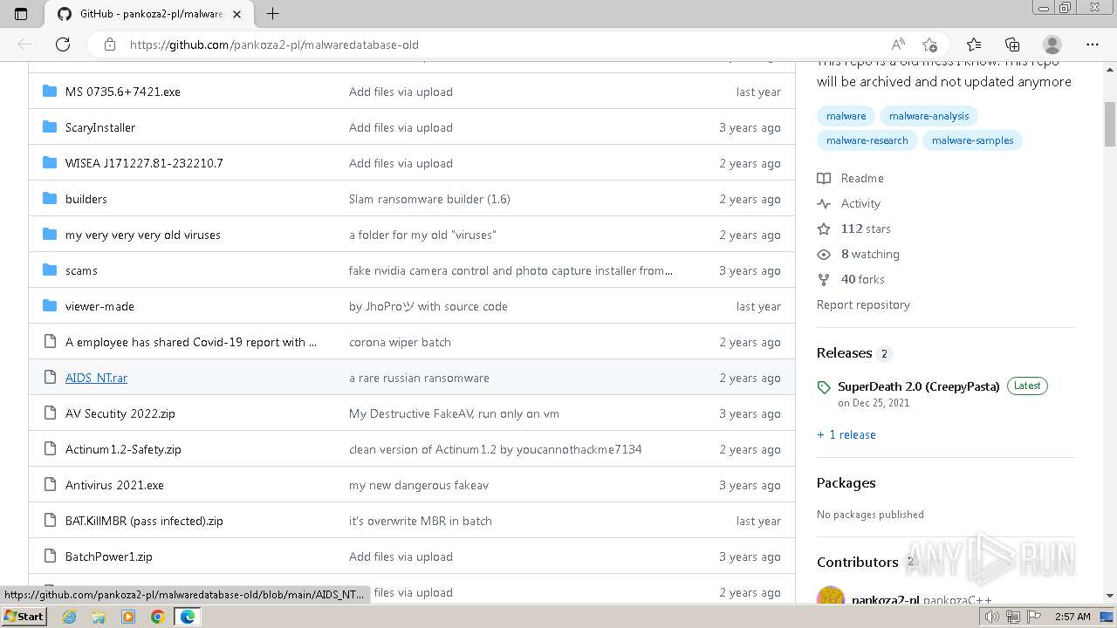1117x628 pixels.
Task: Select the GitHub malwaredatabase-old tab
Action: 147,14
